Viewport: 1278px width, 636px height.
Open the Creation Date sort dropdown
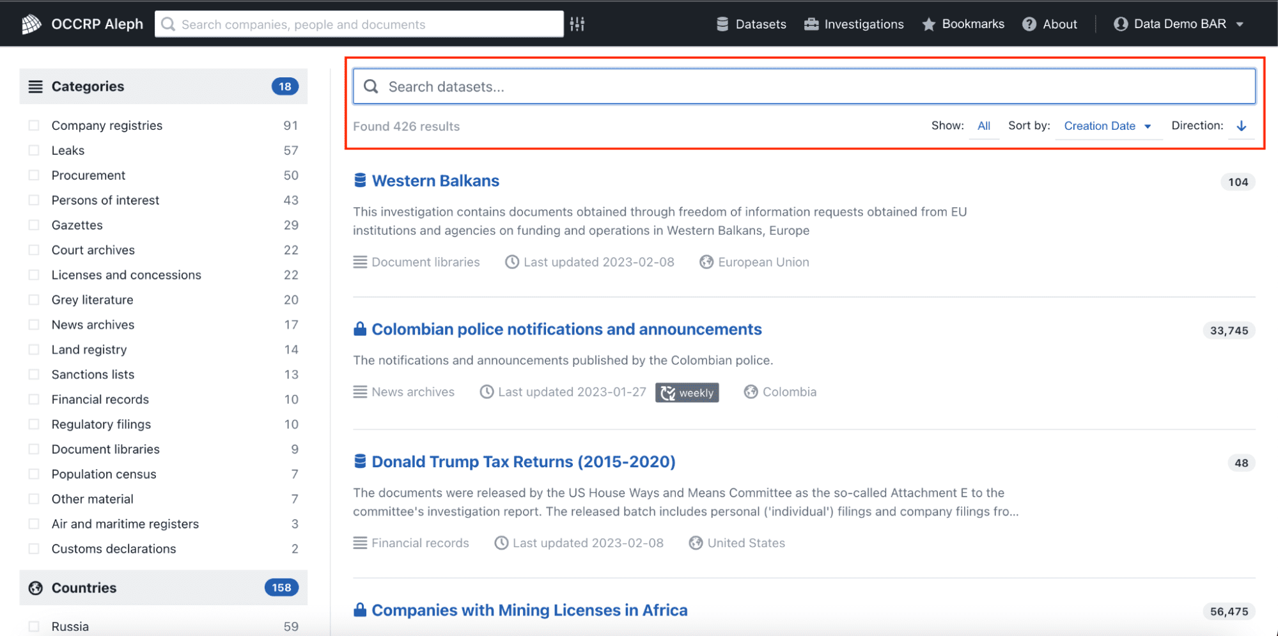tap(1107, 126)
